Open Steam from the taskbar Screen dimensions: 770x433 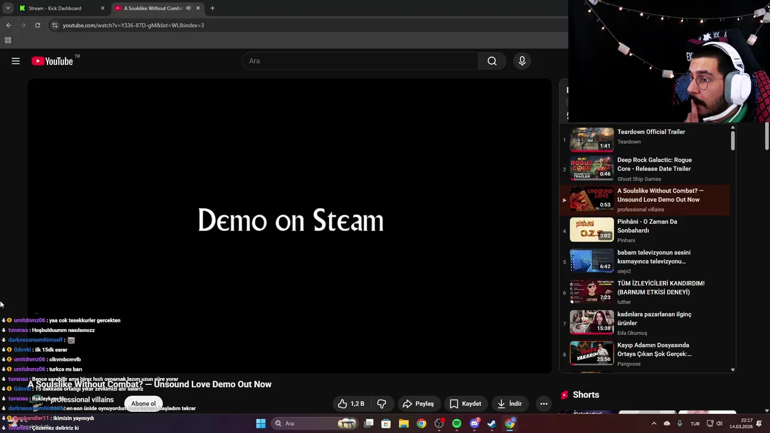tap(491, 423)
